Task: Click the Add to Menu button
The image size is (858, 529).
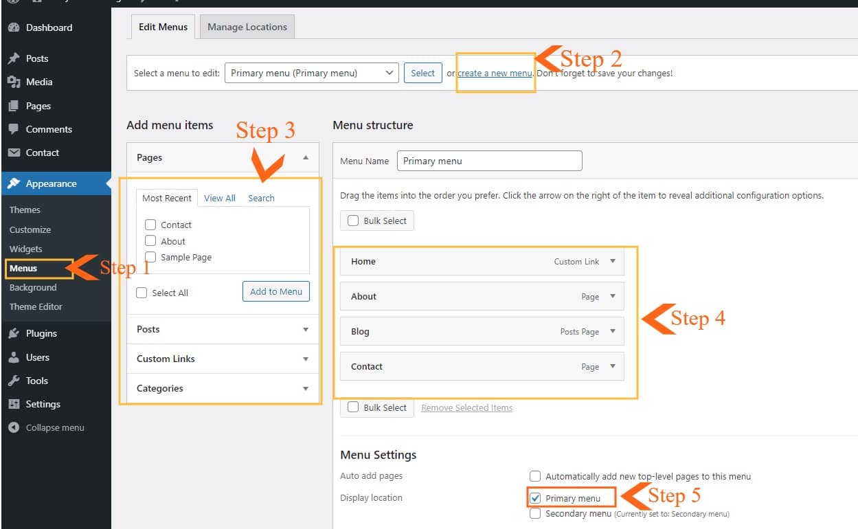Action: pyautogui.click(x=276, y=291)
